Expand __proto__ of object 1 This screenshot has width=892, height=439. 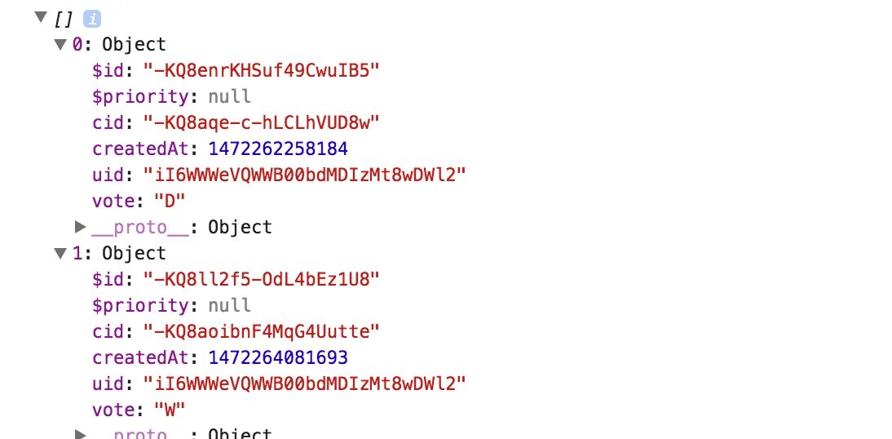coord(80,434)
